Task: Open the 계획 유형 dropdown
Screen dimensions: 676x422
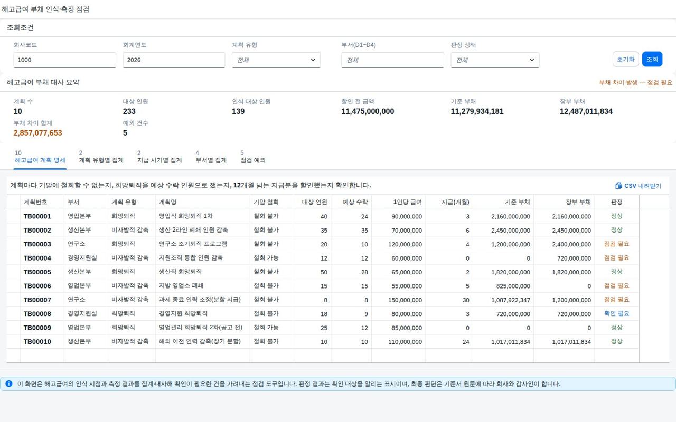Action: point(276,60)
